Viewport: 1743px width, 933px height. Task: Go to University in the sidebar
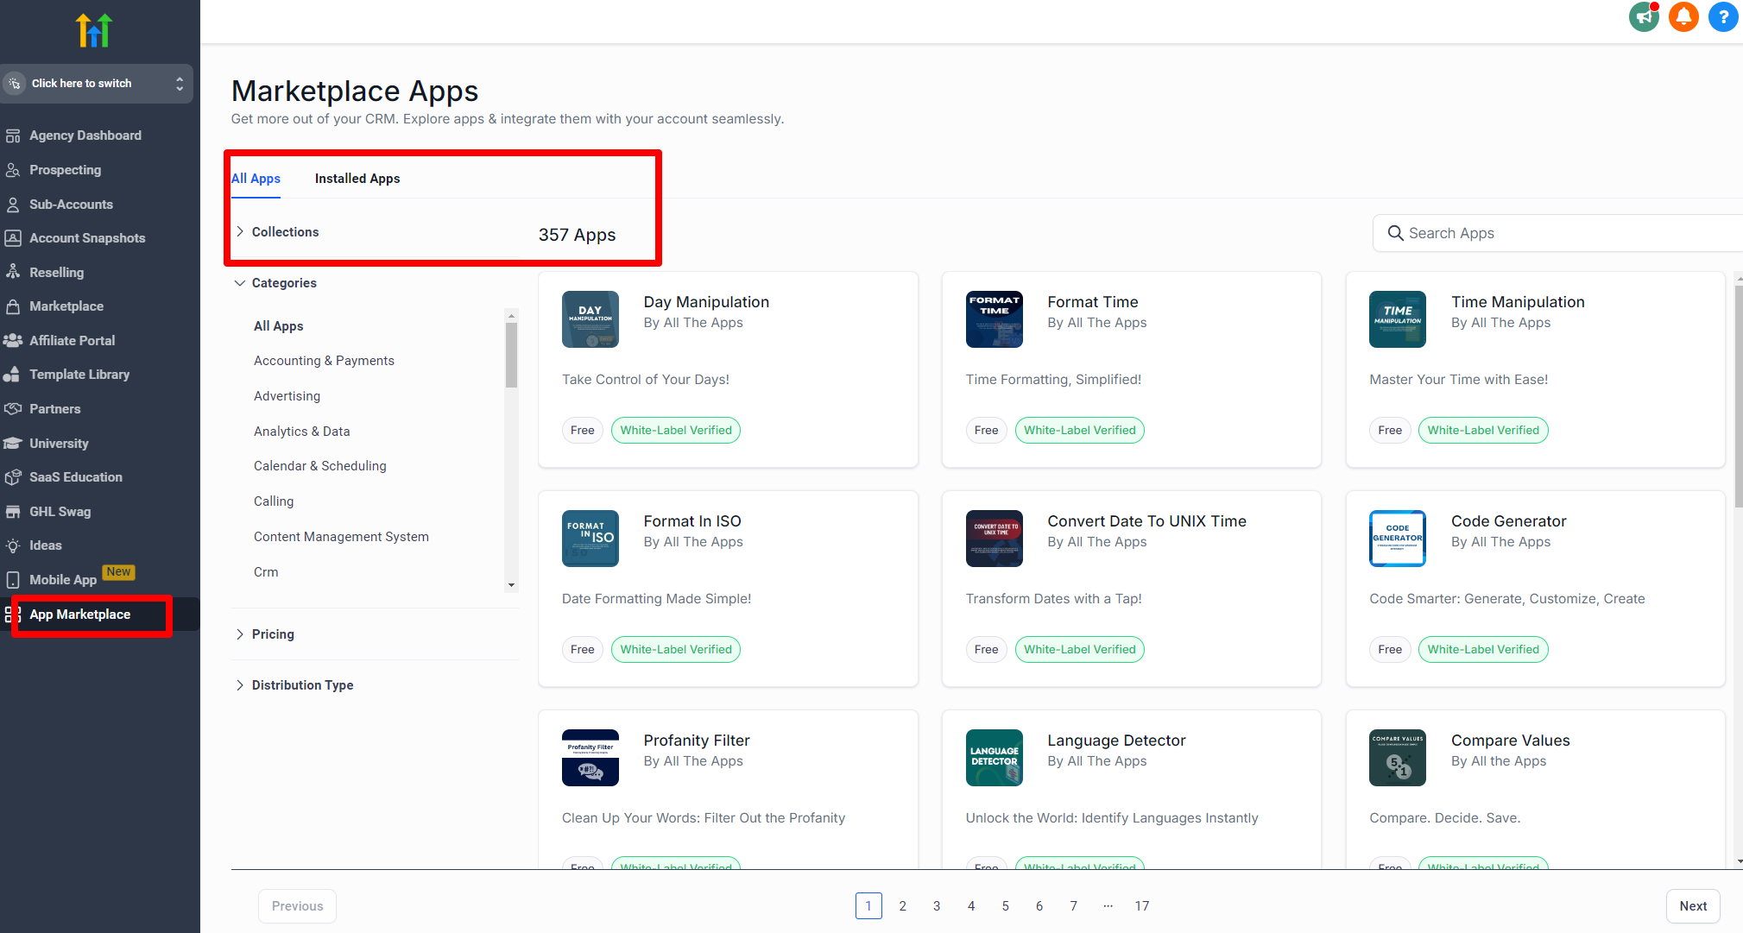pyautogui.click(x=58, y=443)
